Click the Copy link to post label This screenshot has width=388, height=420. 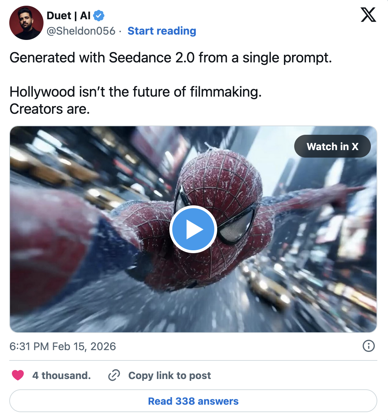169,375
